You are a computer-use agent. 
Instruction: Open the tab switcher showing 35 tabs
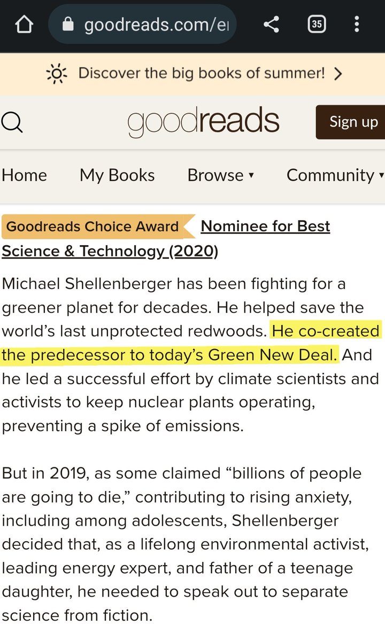pyautogui.click(x=317, y=24)
